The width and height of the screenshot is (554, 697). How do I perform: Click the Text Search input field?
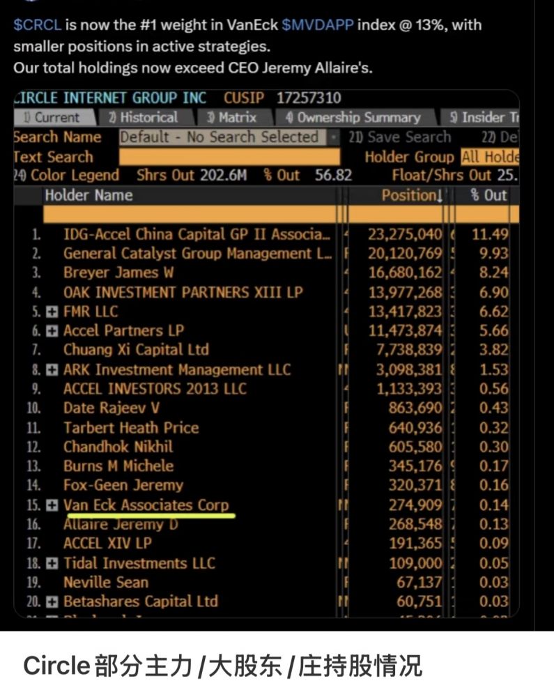(229, 157)
